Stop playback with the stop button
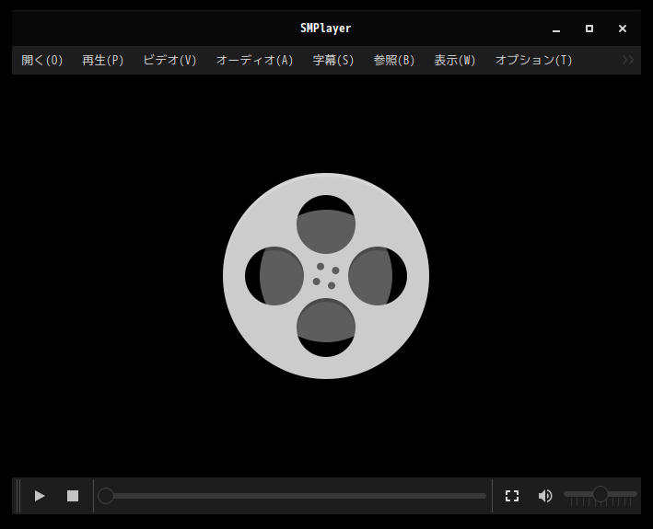Image resolution: width=653 pixels, height=529 pixels. tap(73, 496)
